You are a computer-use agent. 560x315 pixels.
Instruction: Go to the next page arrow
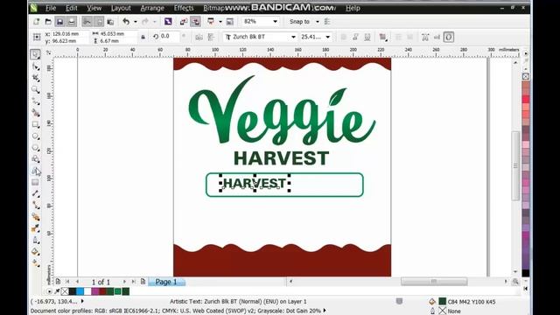point(124,282)
